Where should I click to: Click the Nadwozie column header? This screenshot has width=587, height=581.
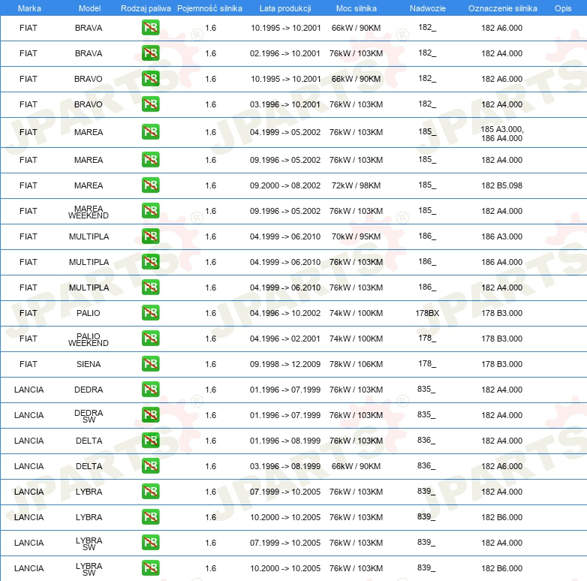428,8
